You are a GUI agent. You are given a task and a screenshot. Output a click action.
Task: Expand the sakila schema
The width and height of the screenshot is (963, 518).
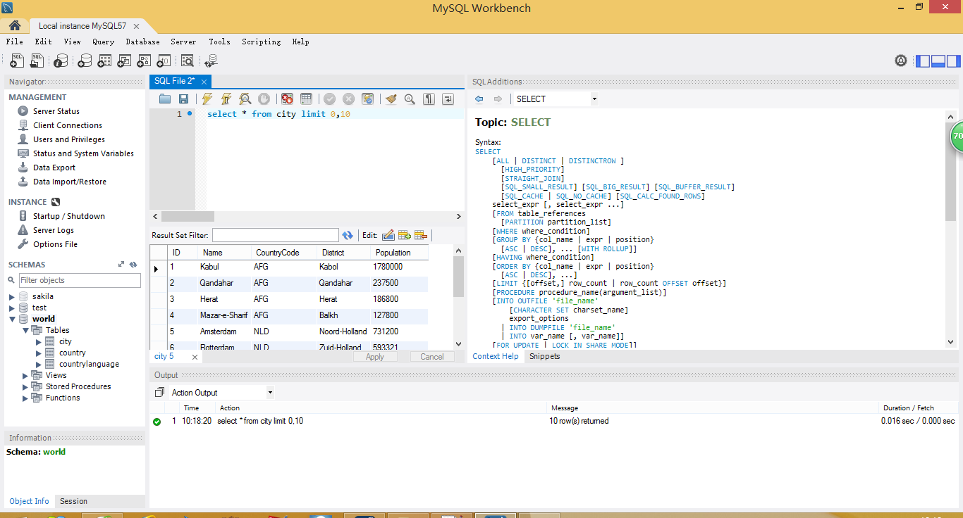pos(11,297)
